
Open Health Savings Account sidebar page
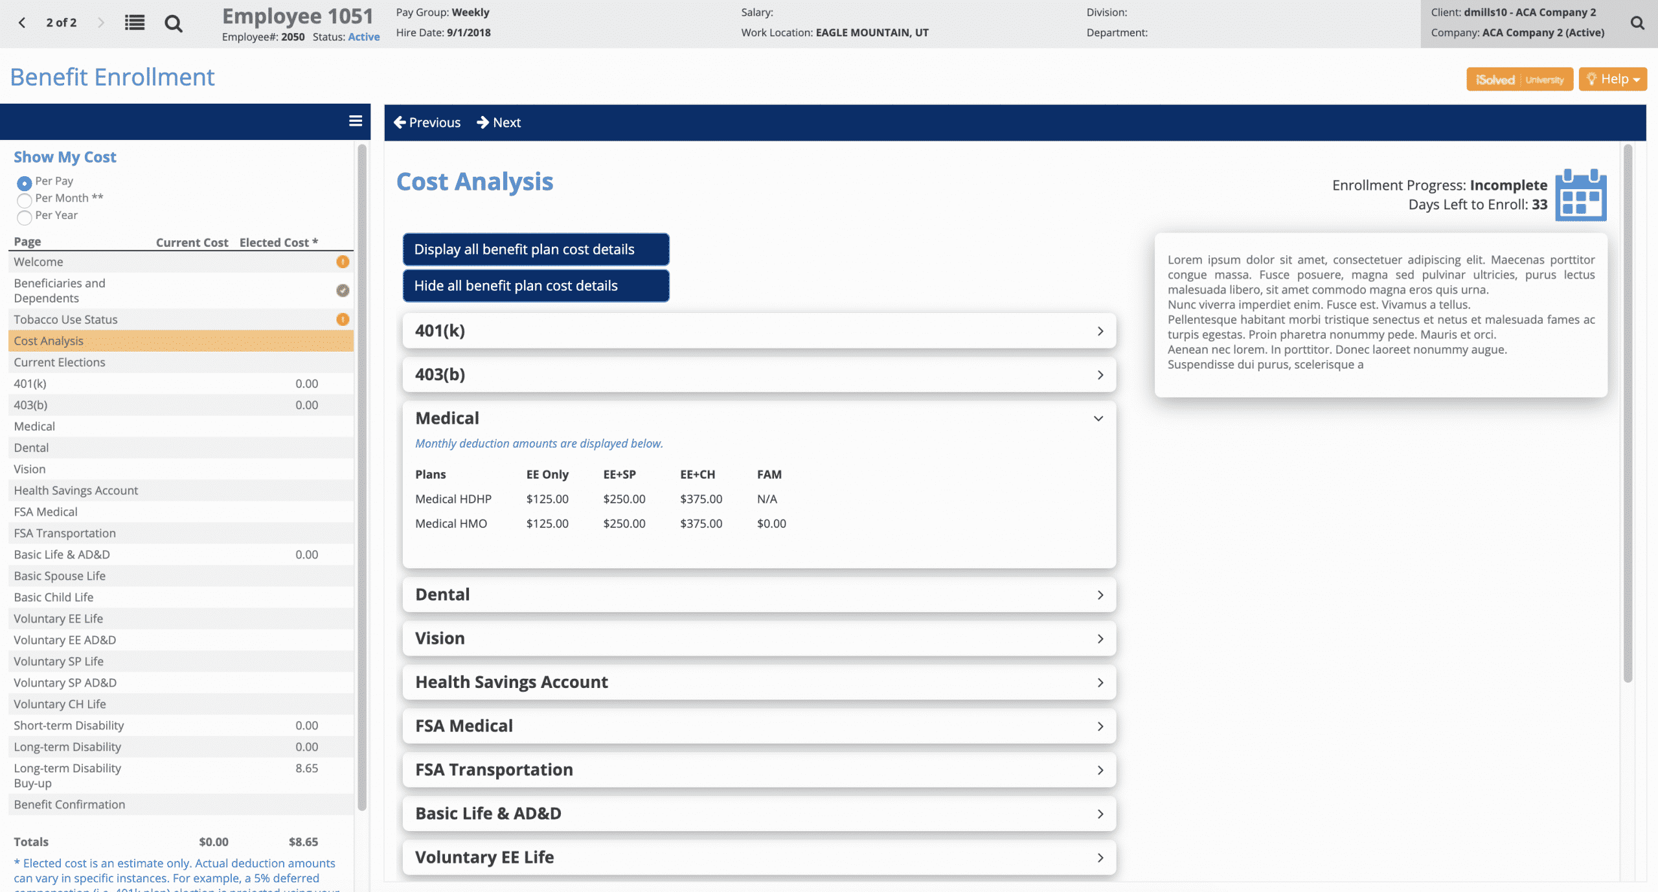click(x=76, y=490)
